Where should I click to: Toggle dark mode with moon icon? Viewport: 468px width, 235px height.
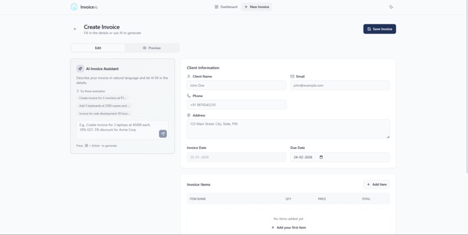391,7
